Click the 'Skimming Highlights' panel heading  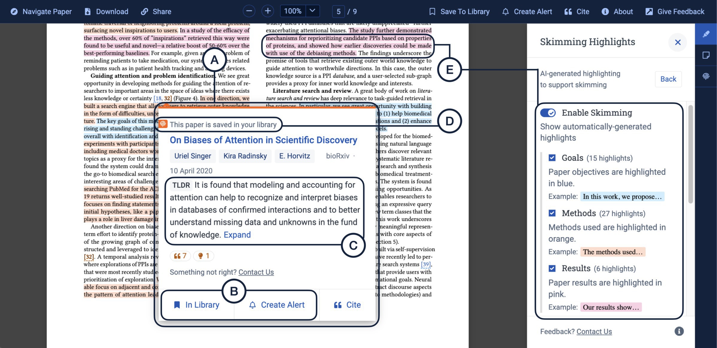coord(587,42)
